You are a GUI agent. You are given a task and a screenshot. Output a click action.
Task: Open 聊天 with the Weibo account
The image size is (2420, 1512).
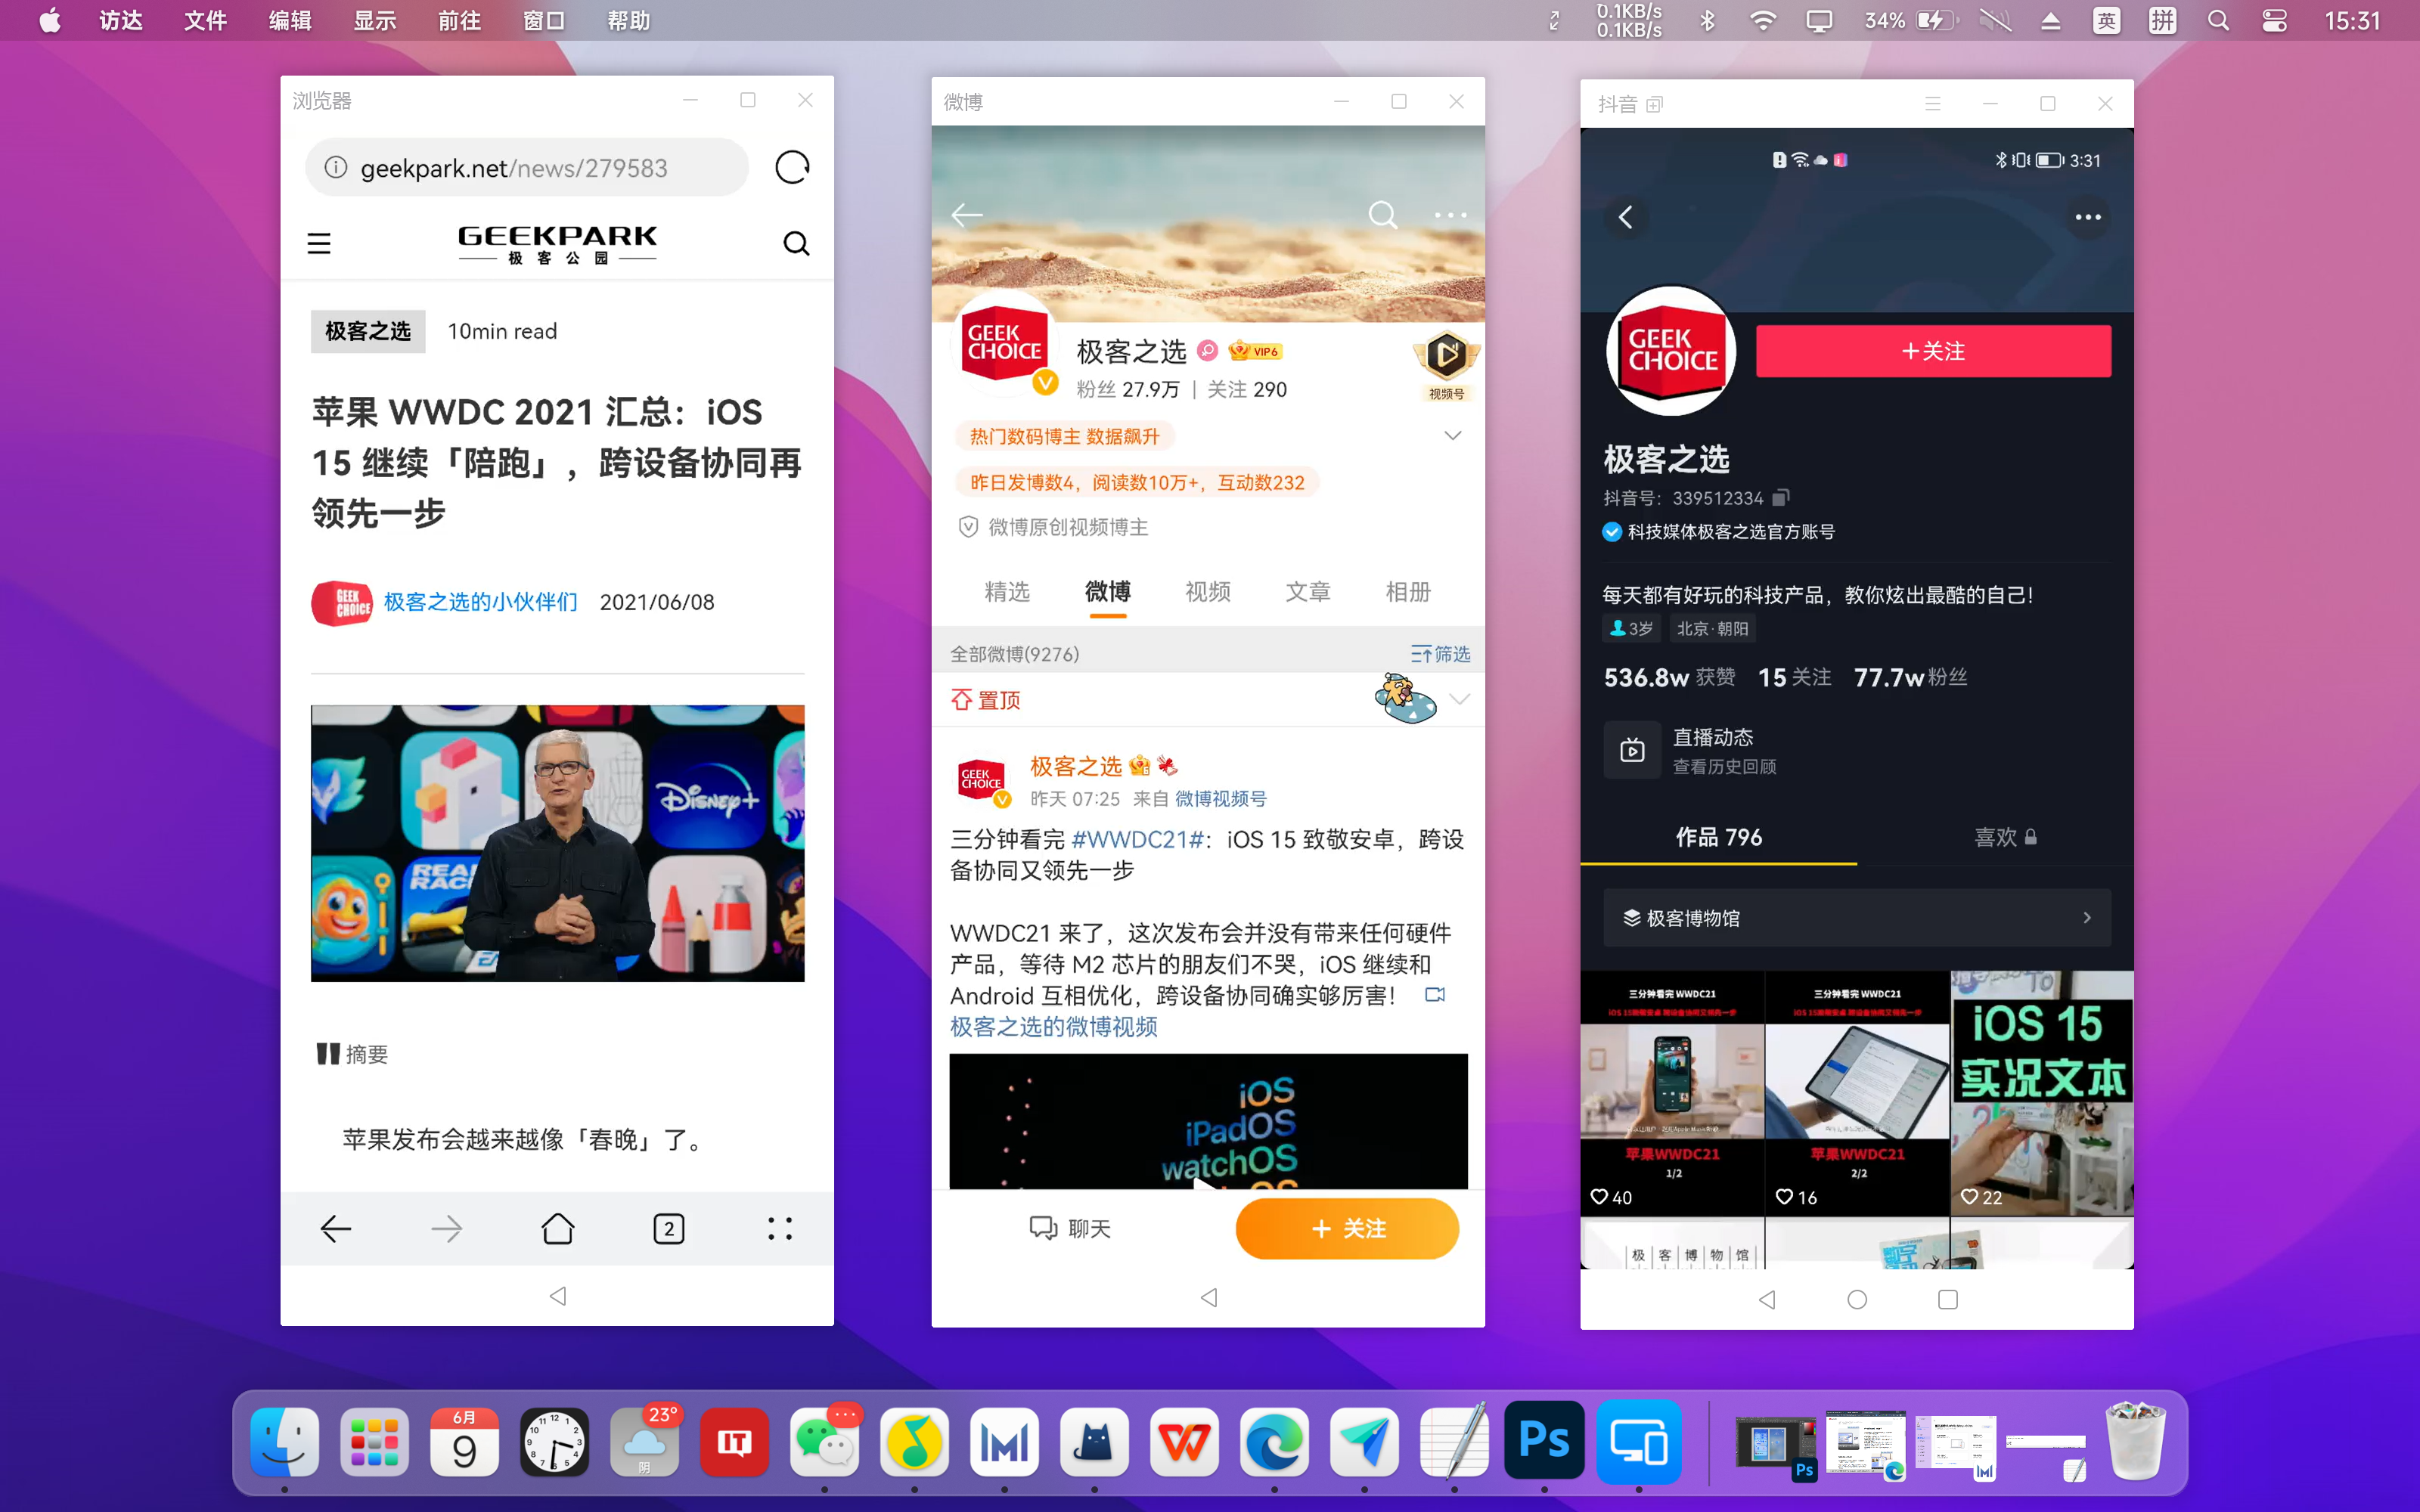pos(1070,1228)
